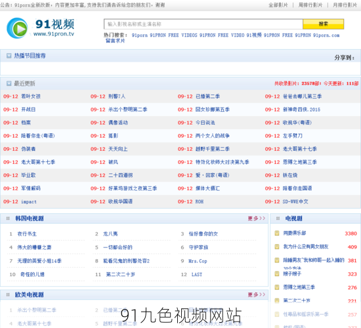
Task: Click the yellow icon beside 阿妻俱乐部
Action: [277, 233]
